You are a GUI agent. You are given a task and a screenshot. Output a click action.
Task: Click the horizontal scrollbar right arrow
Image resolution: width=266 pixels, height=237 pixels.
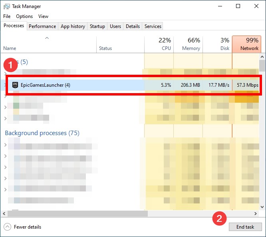coord(256,213)
